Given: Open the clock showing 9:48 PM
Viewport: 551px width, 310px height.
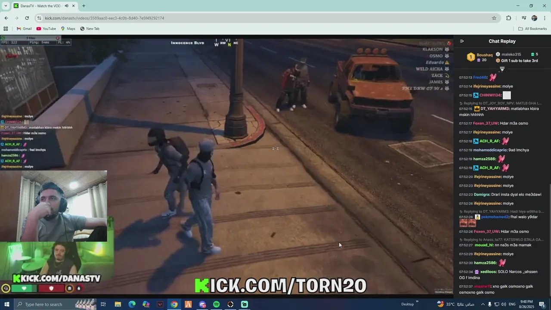Looking at the screenshot, I should point(527,304).
